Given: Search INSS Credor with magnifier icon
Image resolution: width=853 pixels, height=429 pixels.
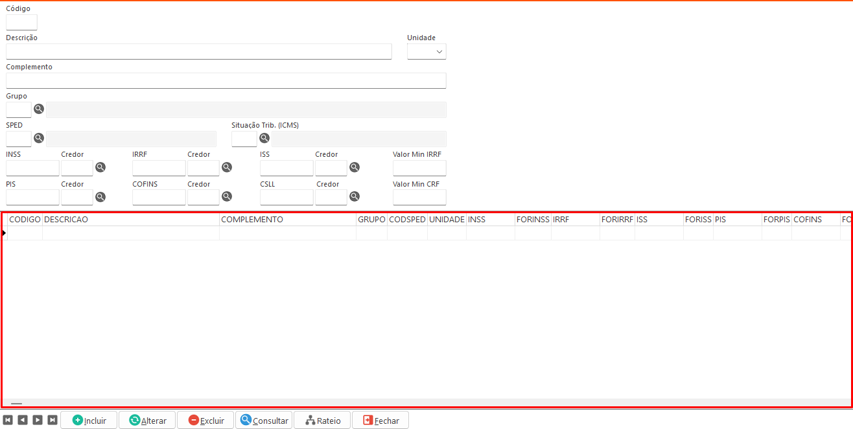Looking at the screenshot, I should click(x=100, y=167).
